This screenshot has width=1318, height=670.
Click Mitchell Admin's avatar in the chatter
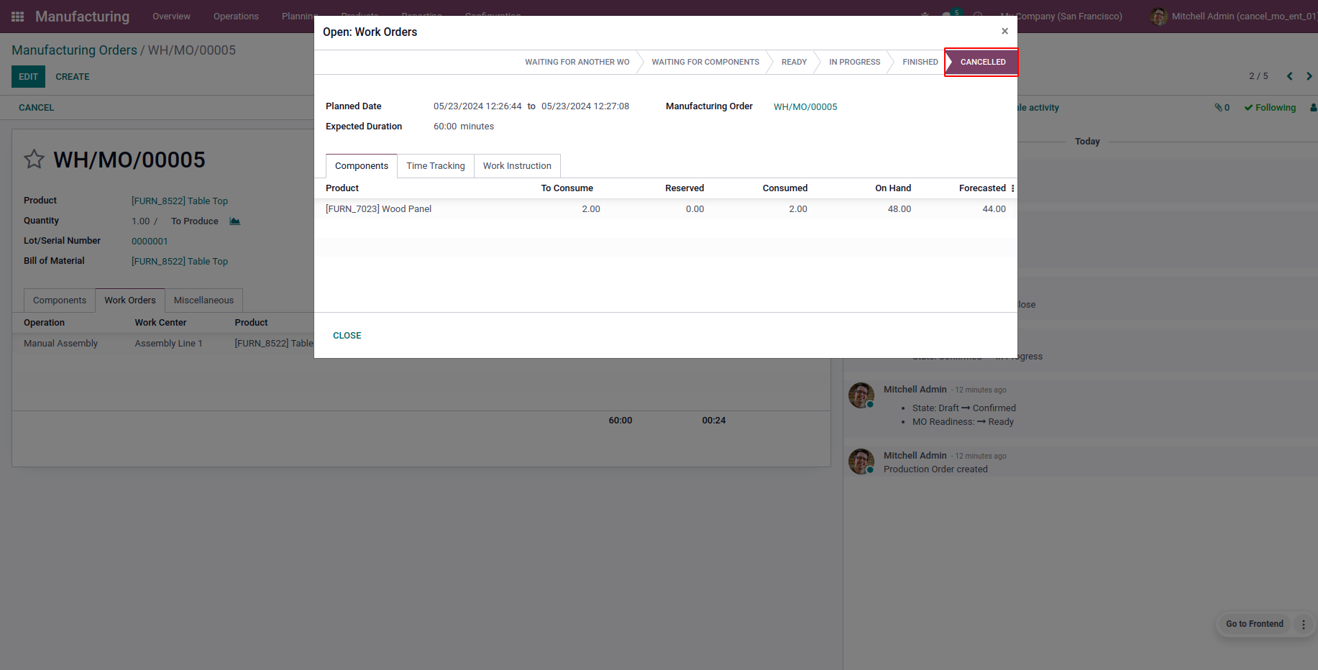point(861,395)
